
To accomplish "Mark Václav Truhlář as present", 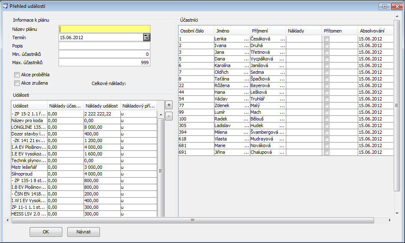I will click(327, 99).
